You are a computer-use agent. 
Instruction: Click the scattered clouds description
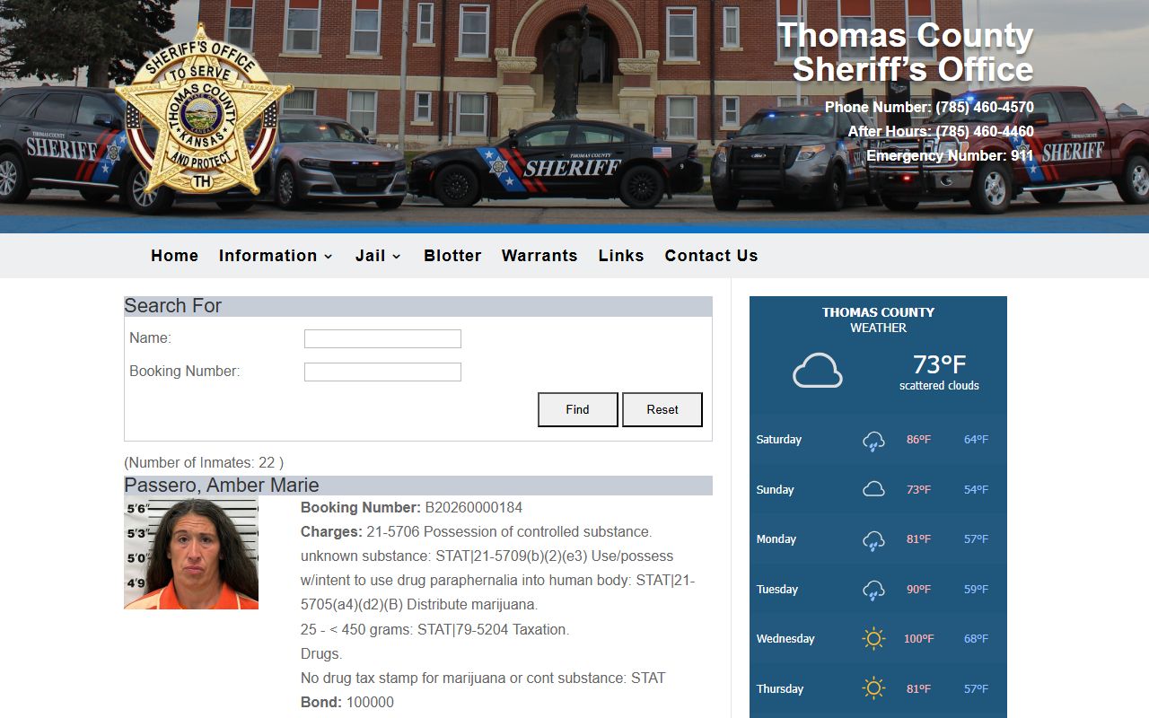[x=939, y=386]
